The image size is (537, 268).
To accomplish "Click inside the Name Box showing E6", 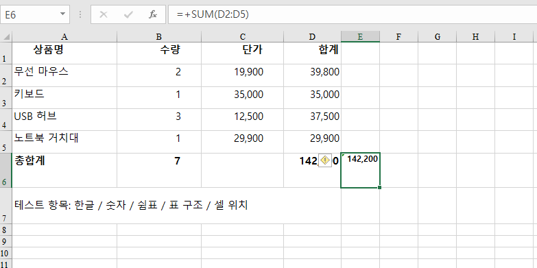I will coord(30,14).
